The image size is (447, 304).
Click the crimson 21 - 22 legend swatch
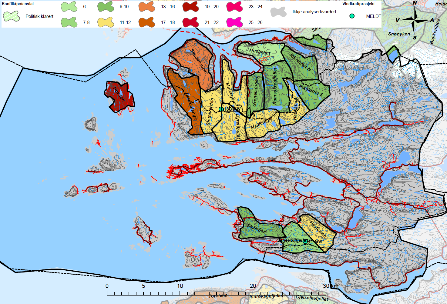[191, 22]
